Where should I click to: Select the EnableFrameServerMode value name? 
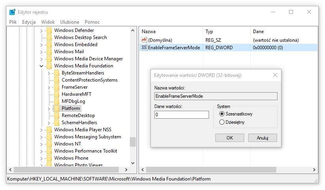174,48
